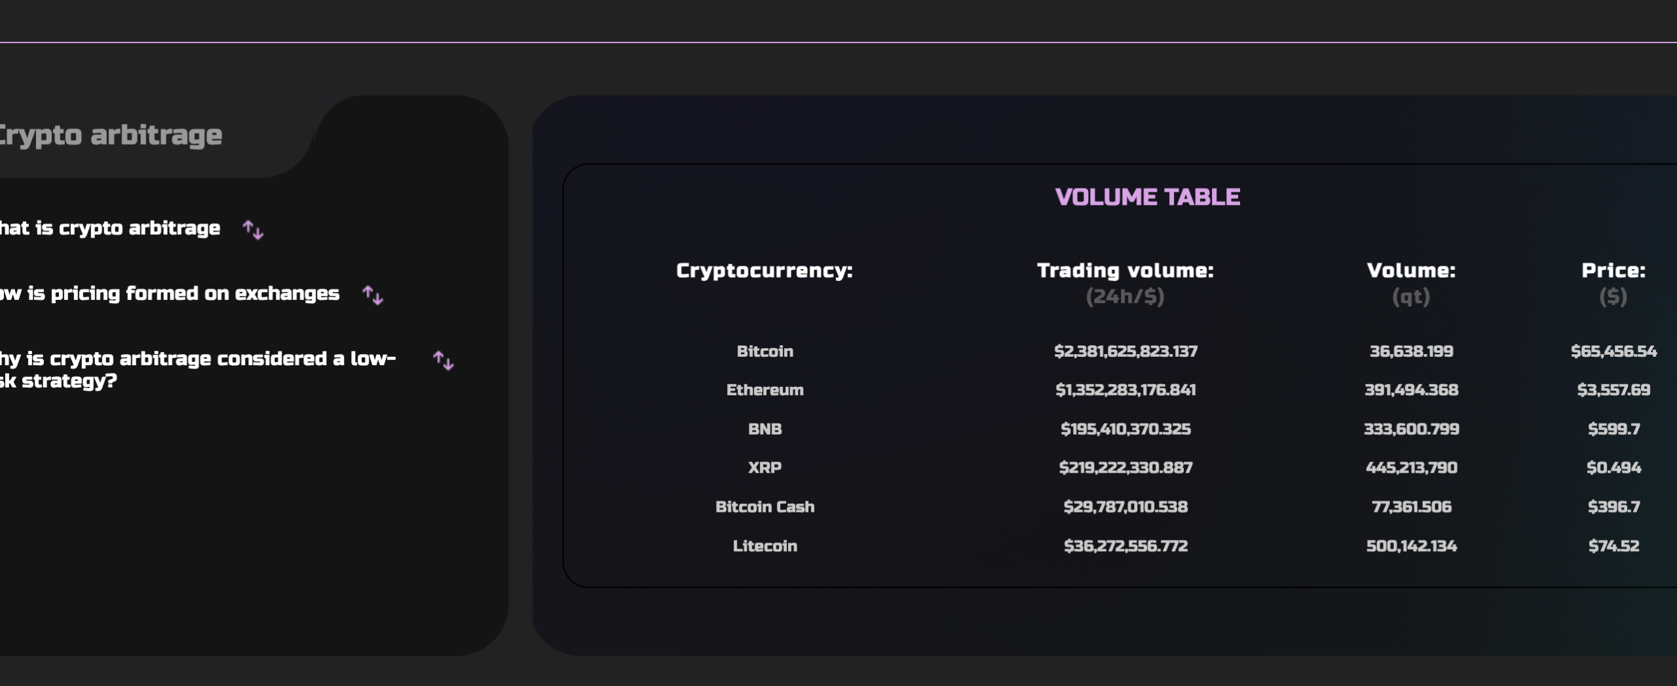Select the Litecoin row name
Image resolution: width=1677 pixels, height=686 pixels.
tap(764, 547)
